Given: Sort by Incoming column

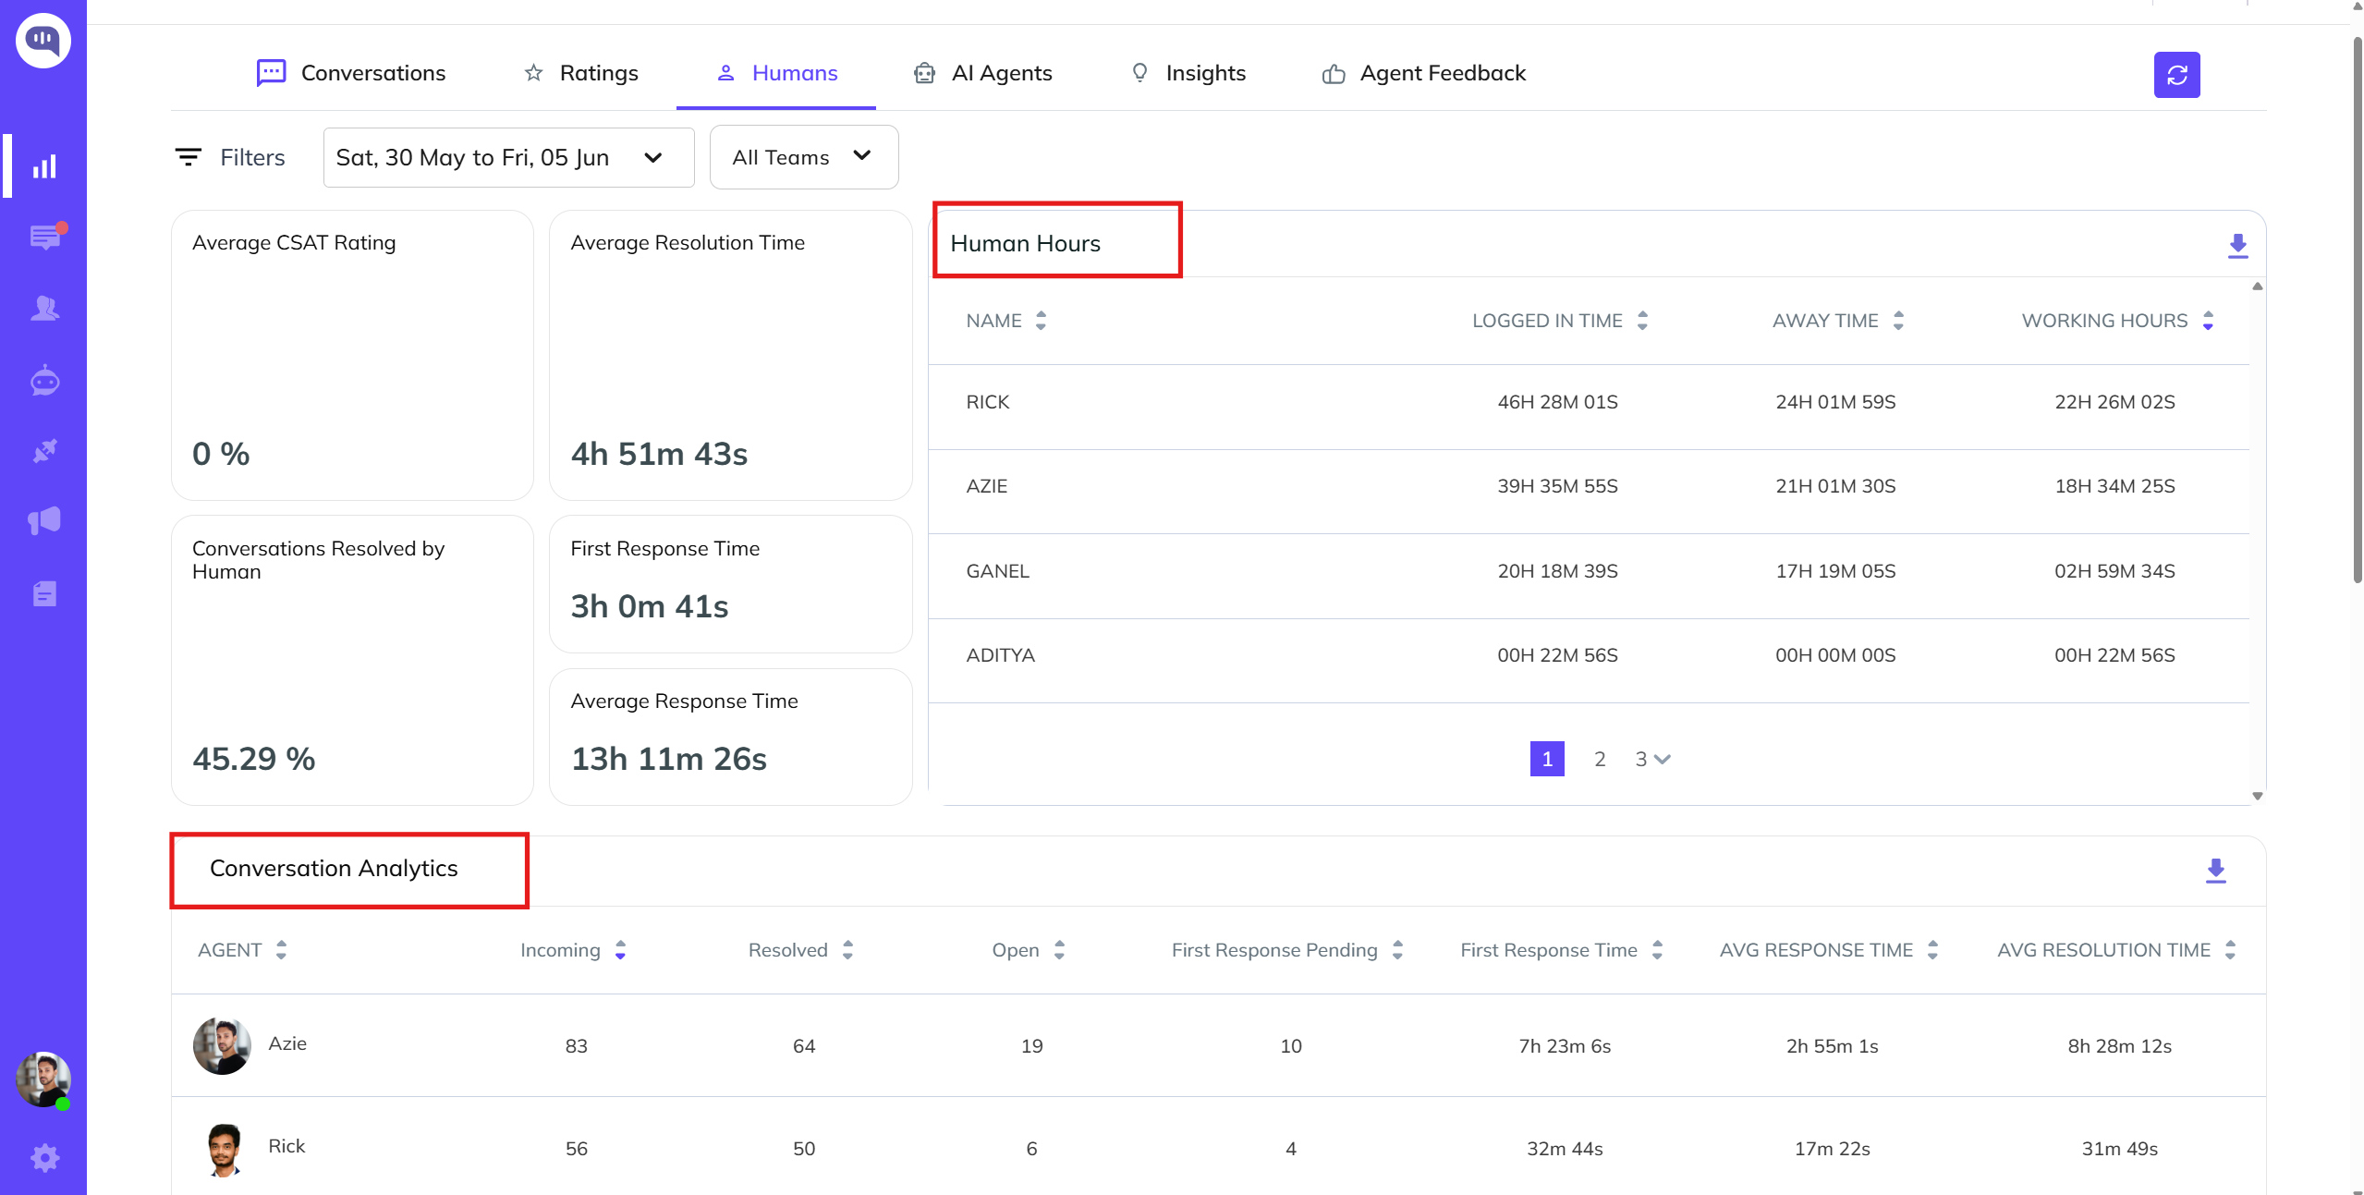Looking at the screenshot, I should tap(620, 950).
